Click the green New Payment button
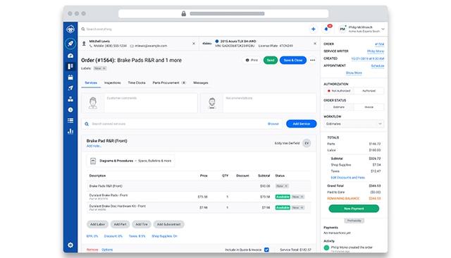The width and height of the screenshot is (451, 258). [x=354, y=209]
